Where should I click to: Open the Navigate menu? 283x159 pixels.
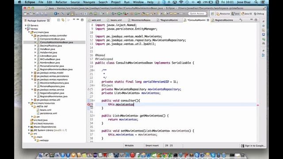tap(89, 2)
